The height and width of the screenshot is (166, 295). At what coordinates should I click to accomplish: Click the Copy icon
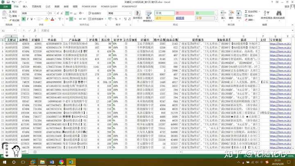point(10,16)
